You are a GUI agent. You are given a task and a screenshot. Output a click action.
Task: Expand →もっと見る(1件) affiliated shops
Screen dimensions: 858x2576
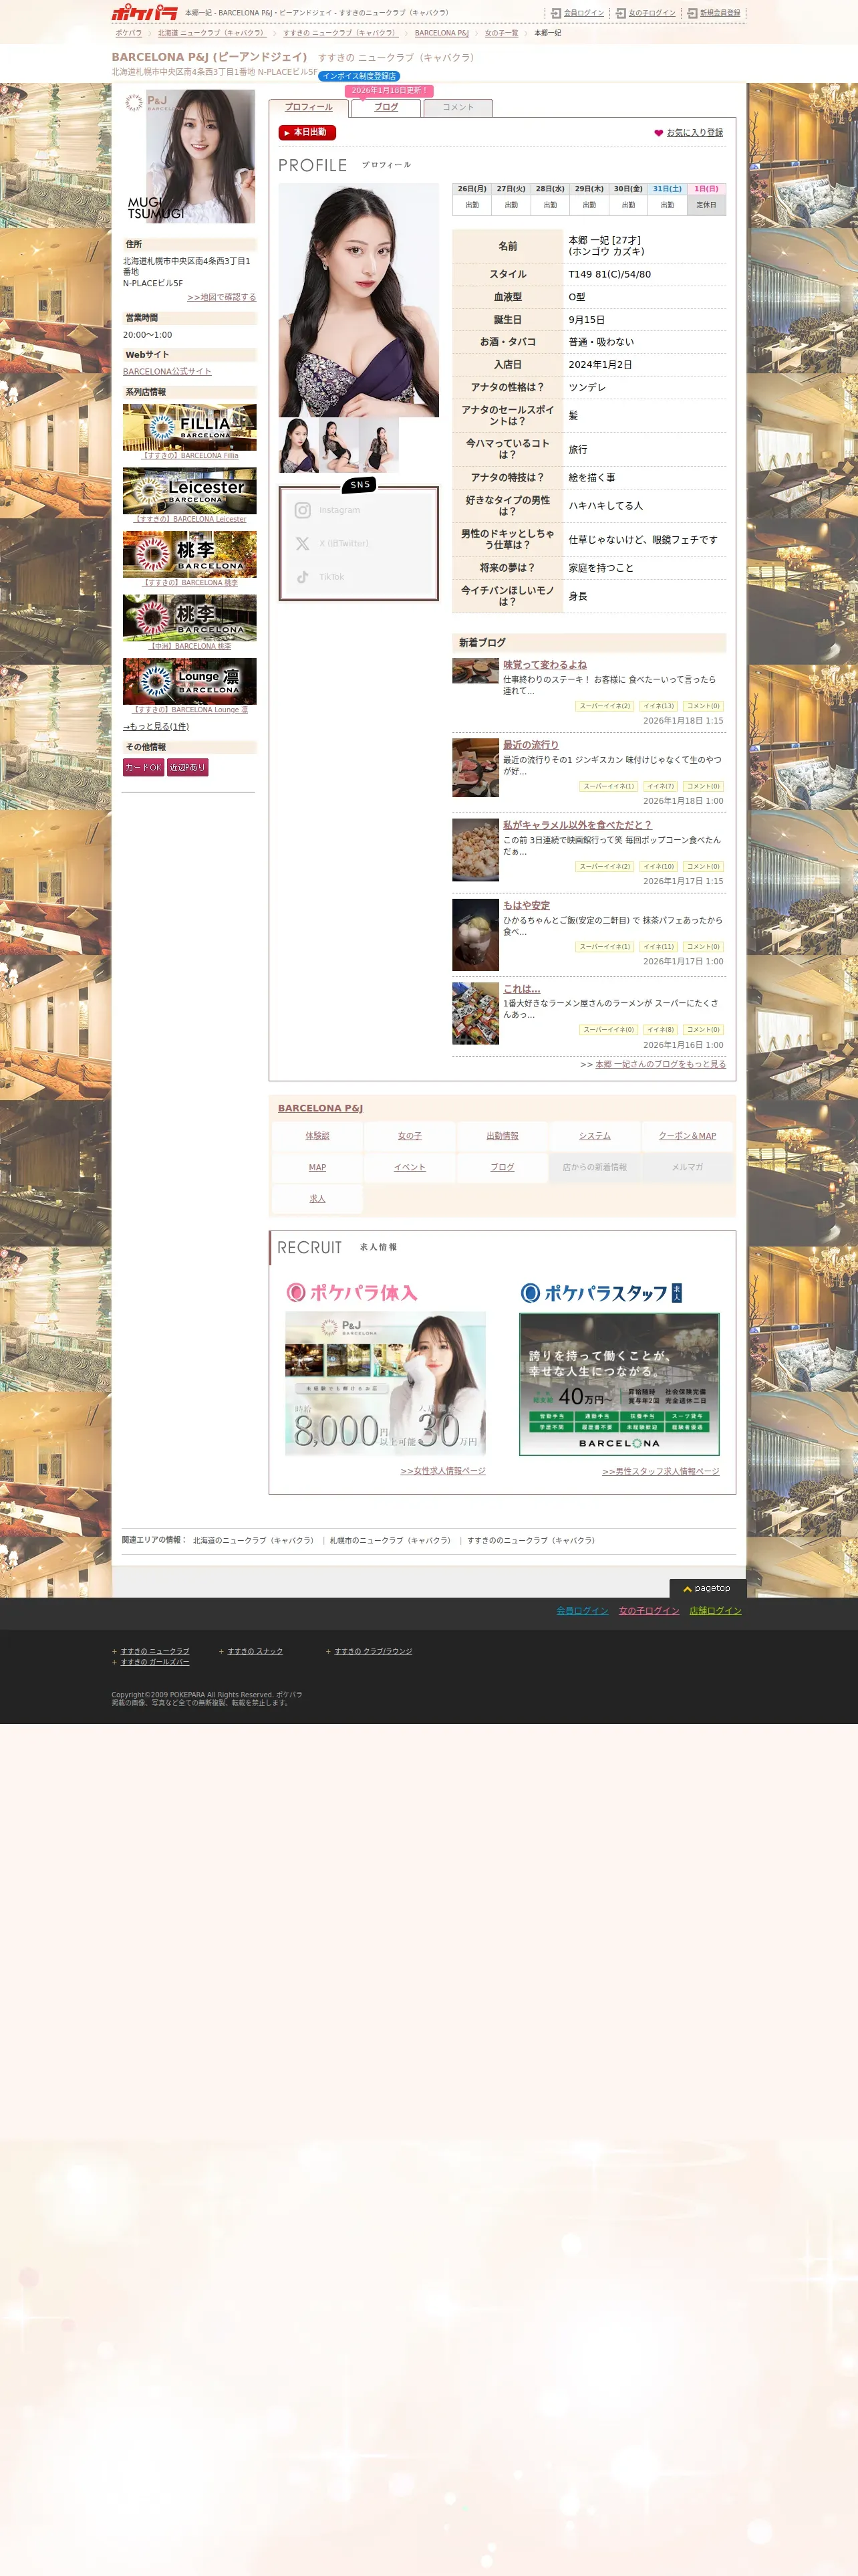pyautogui.click(x=156, y=727)
